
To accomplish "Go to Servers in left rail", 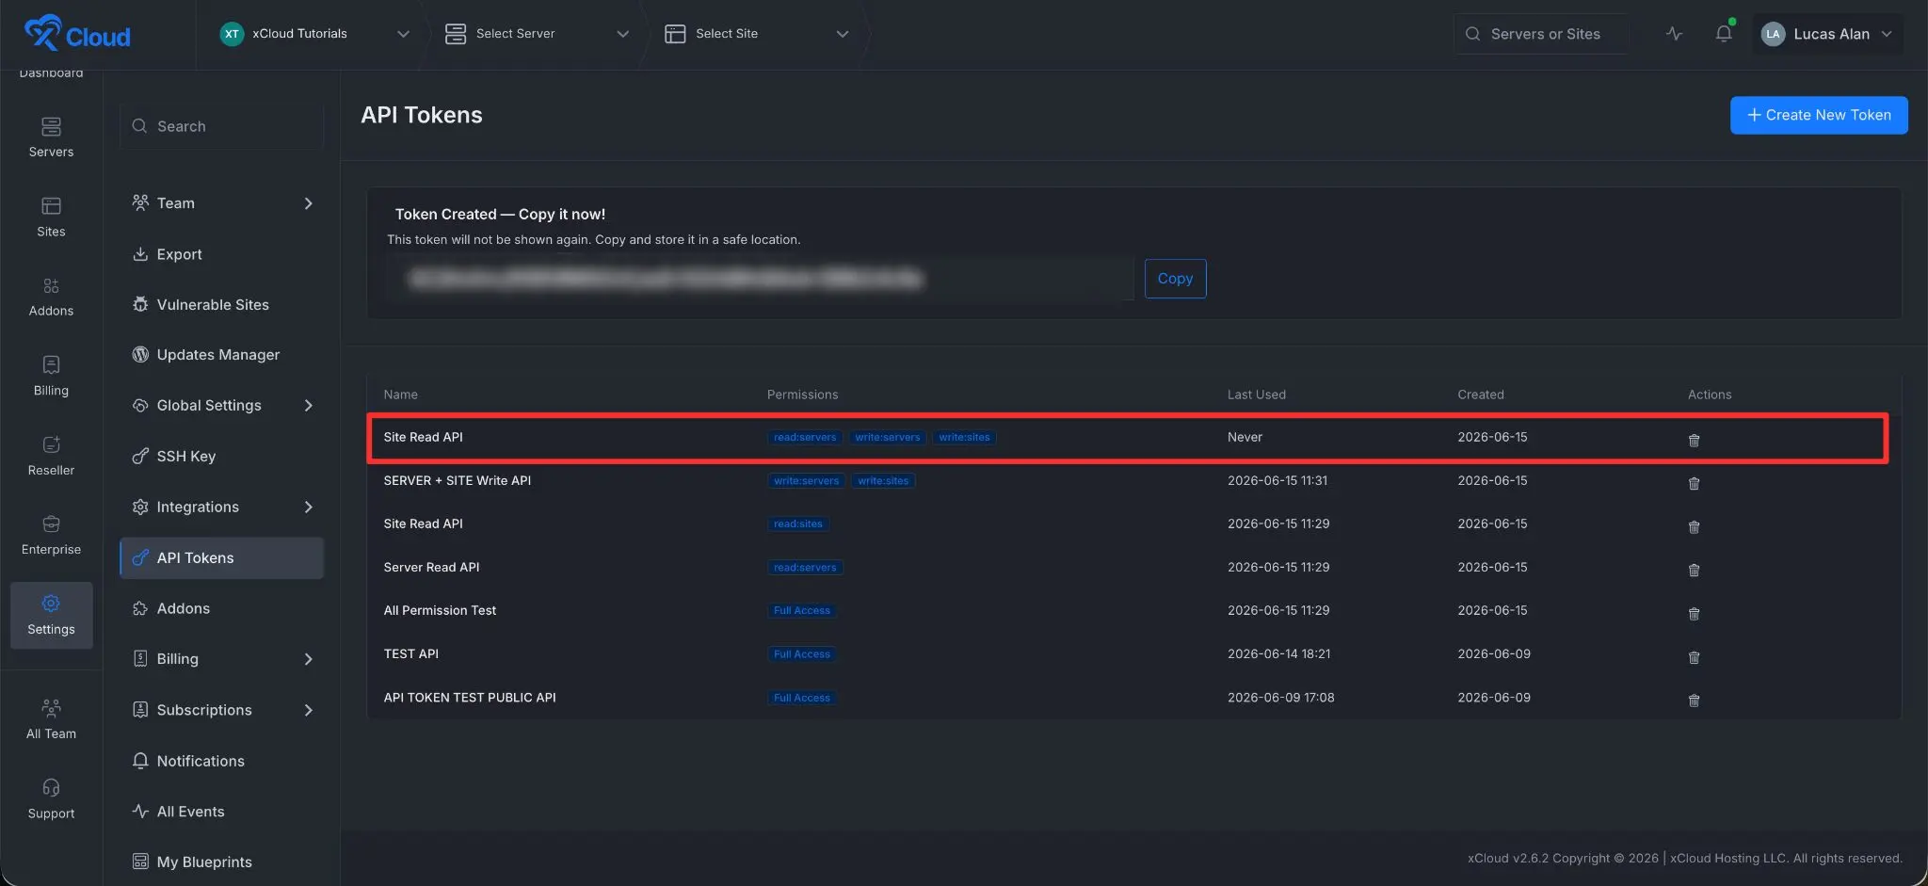I will (51, 137).
